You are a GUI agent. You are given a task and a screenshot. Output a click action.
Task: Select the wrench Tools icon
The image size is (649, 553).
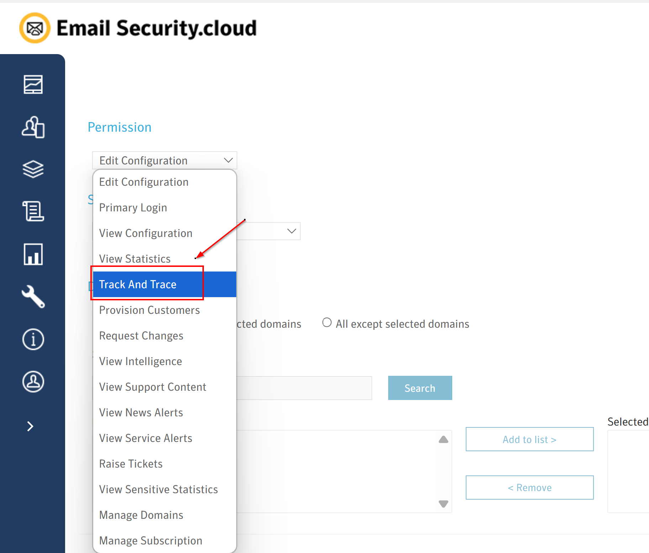point(33,296)
